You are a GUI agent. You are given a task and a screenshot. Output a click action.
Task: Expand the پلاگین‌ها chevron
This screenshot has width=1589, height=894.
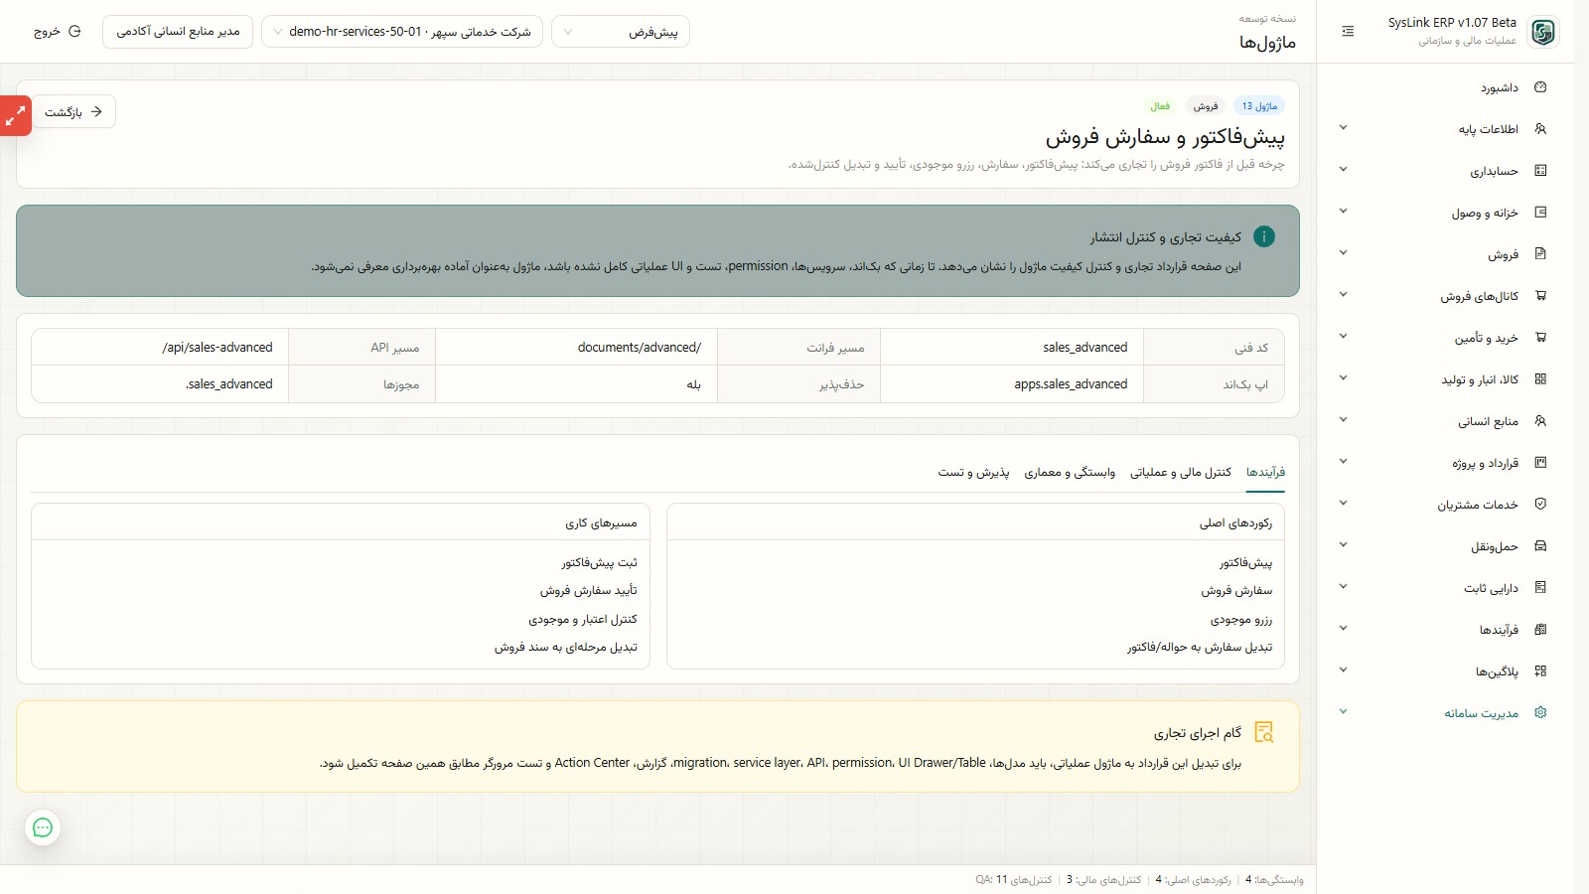point(1343,670)
